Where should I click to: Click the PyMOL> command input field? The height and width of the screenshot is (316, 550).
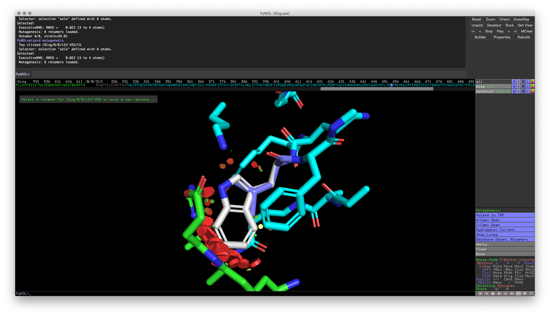point(249,74)
